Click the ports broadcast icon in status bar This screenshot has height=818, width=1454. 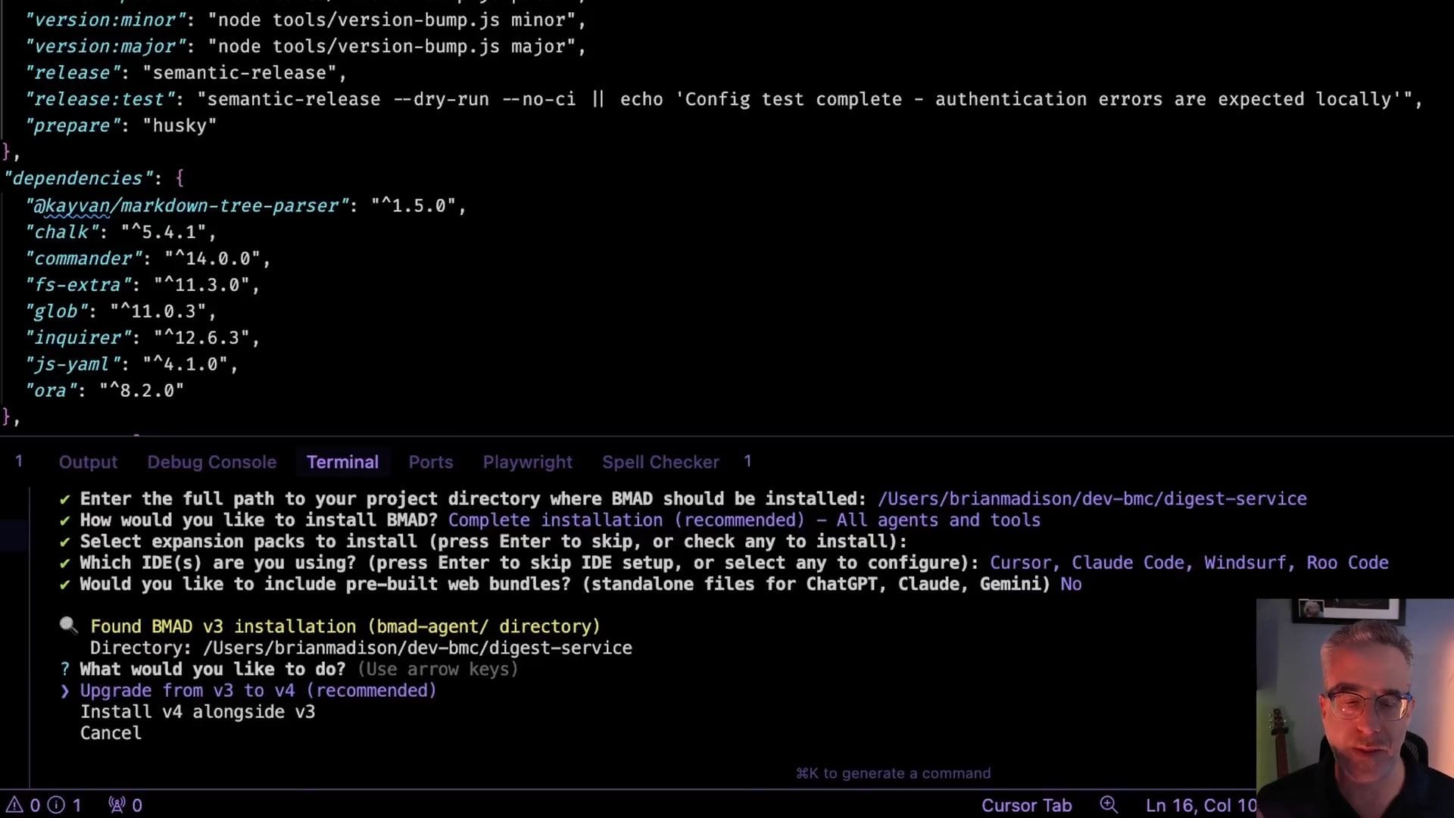pos(117,805)
